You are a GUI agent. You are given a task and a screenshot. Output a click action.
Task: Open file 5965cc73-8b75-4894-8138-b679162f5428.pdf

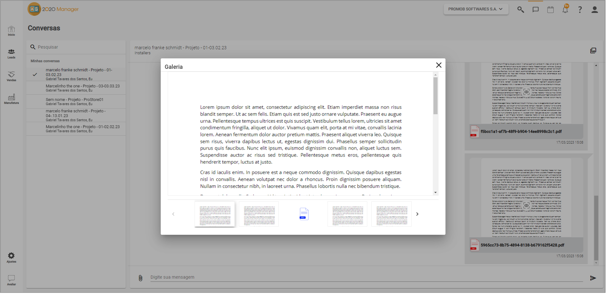click(522, 245)
